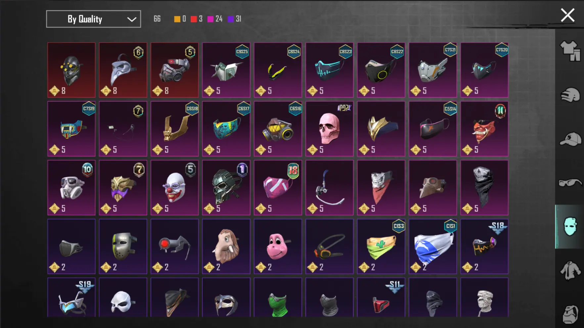Open the cap headwear category icon
This screenshot has height=328, width=584.
point(570,139)
